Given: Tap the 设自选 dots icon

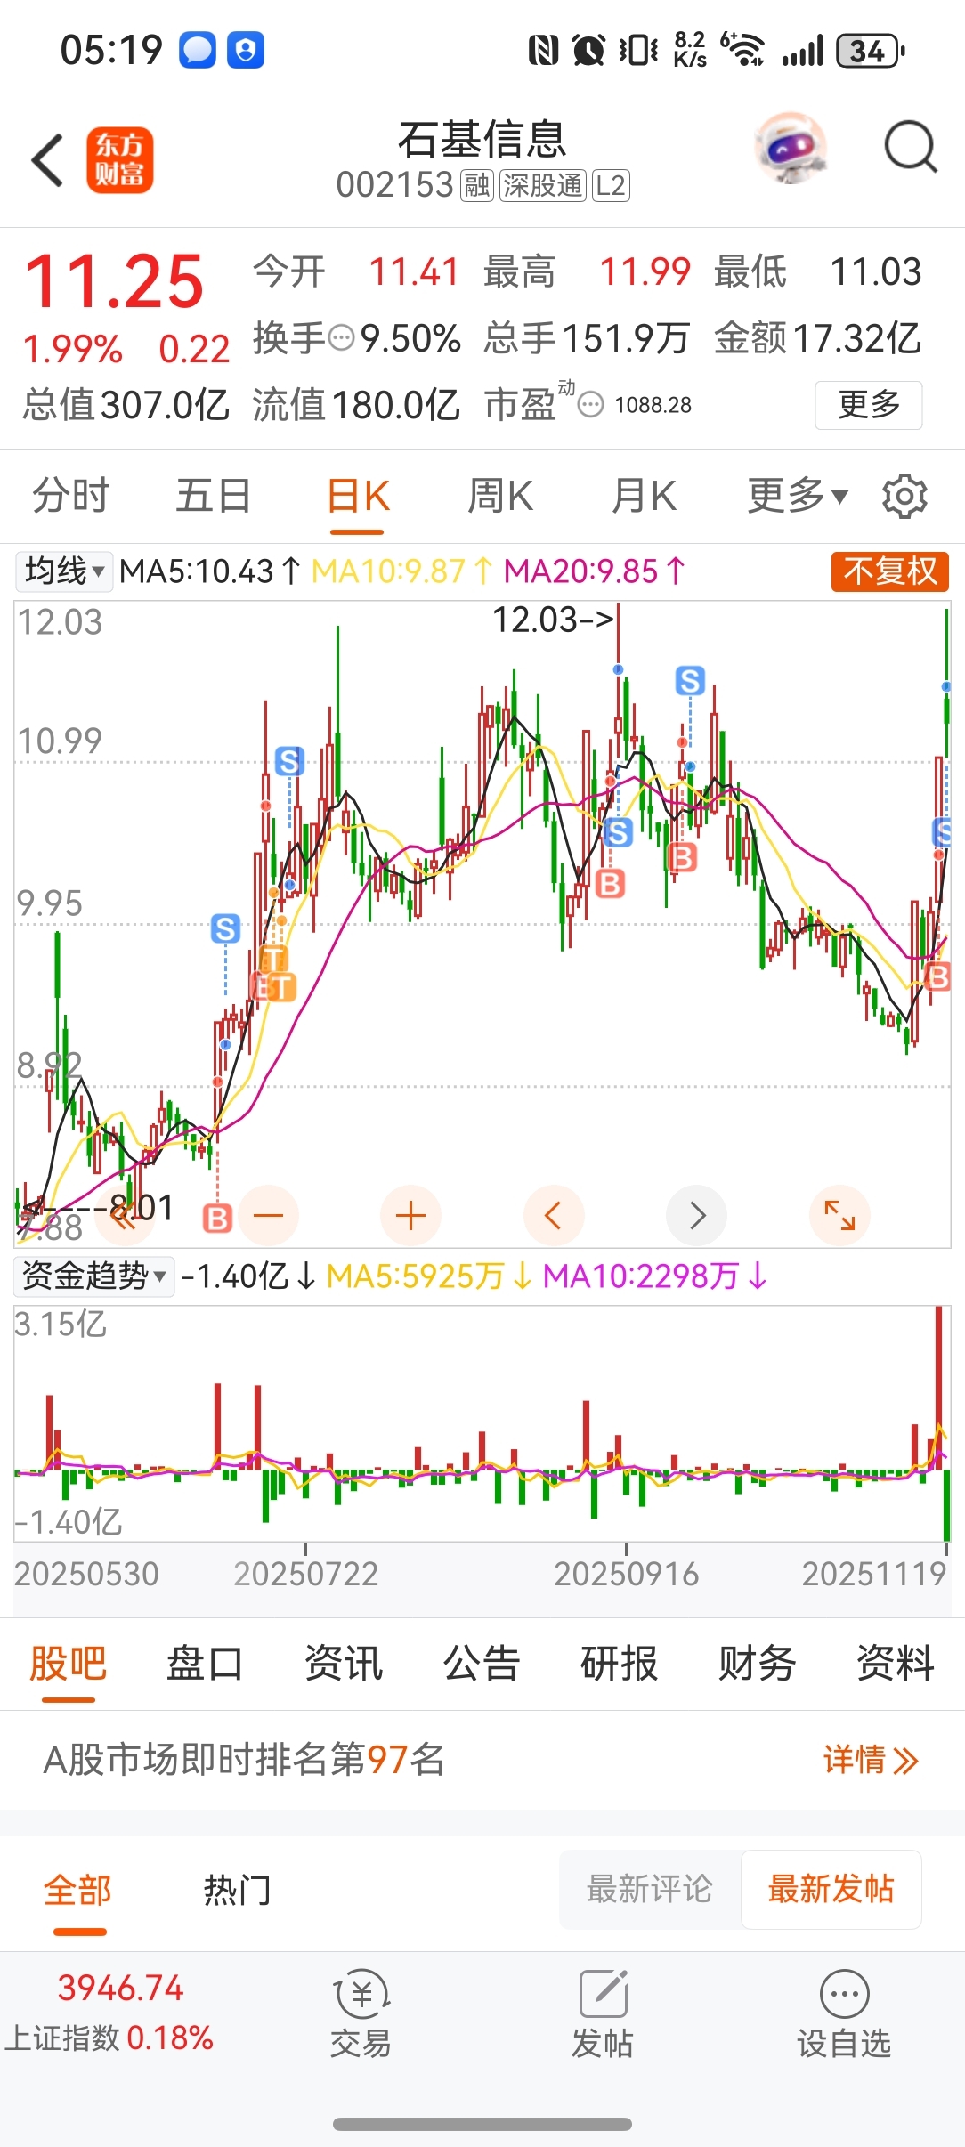Looking at the screenshot, I should 844,1993.
